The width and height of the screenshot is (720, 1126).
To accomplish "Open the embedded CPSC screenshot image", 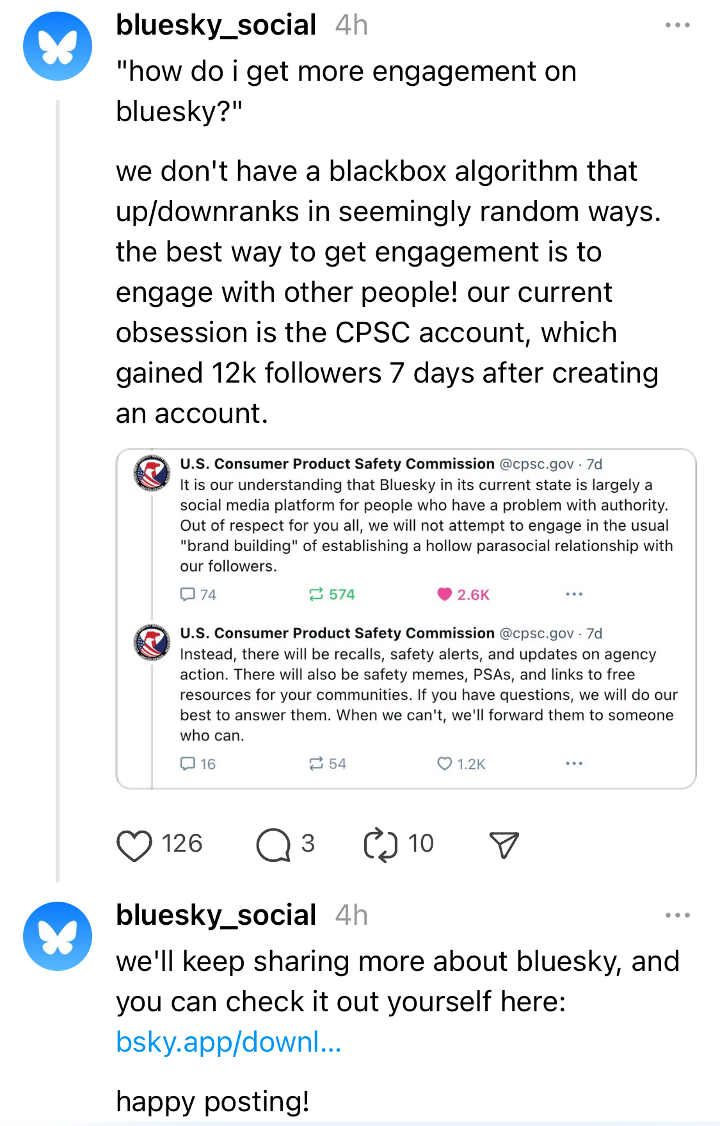I will 406,618.
